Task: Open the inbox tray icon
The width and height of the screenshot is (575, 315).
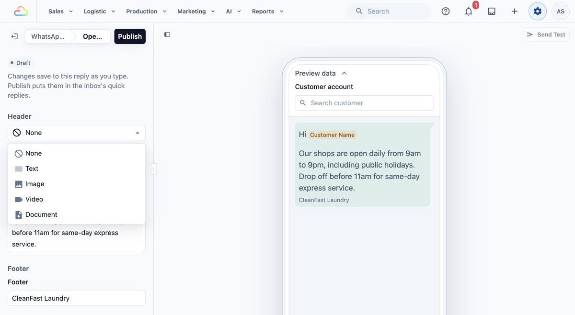Action: 492,11
